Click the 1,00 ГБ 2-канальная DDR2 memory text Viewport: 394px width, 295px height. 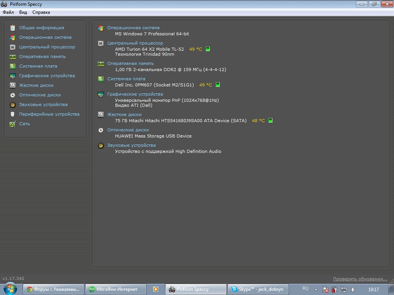tap(171, 70)
